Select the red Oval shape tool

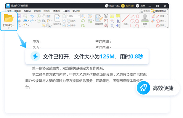pos(132,21)
